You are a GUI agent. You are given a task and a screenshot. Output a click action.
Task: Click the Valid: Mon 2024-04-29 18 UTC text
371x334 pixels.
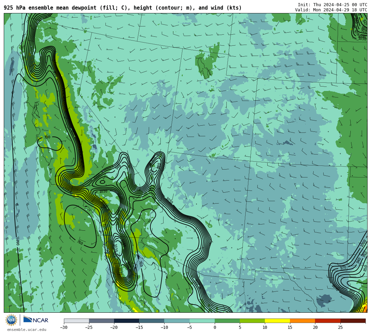(331, 10)
